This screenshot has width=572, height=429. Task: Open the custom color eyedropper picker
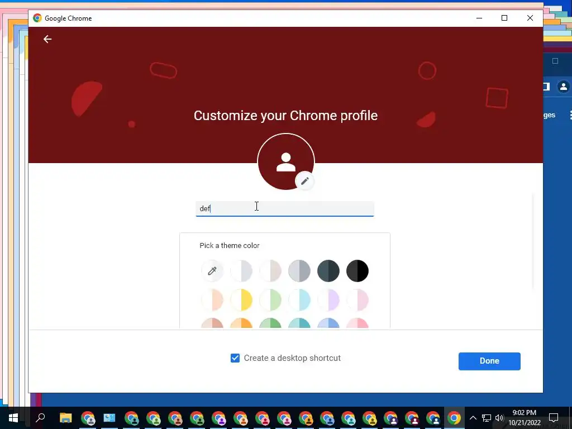pos(212,271)
